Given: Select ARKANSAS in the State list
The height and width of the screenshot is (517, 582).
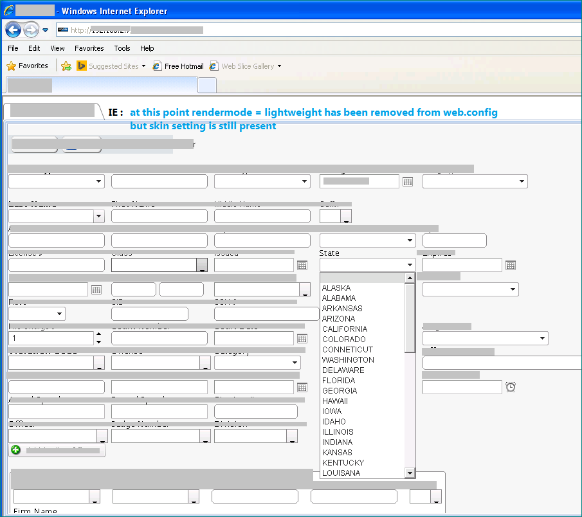Looking at the screenshot, I should 362,309.
